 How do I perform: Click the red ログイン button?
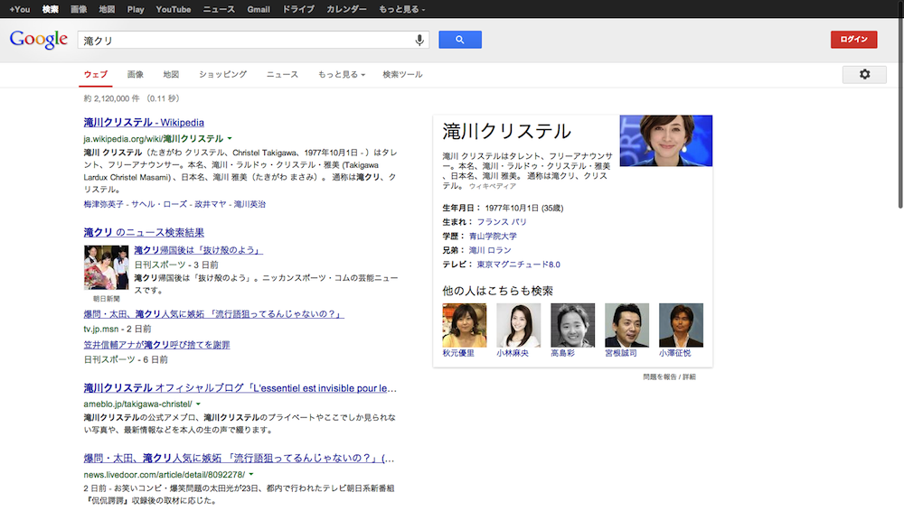coord(853,40)
